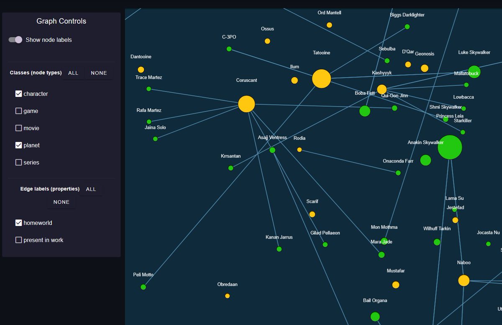Select the Kashyyyk planet node
The width and height of the screenshot is (502, 325).
coord(382,89)
